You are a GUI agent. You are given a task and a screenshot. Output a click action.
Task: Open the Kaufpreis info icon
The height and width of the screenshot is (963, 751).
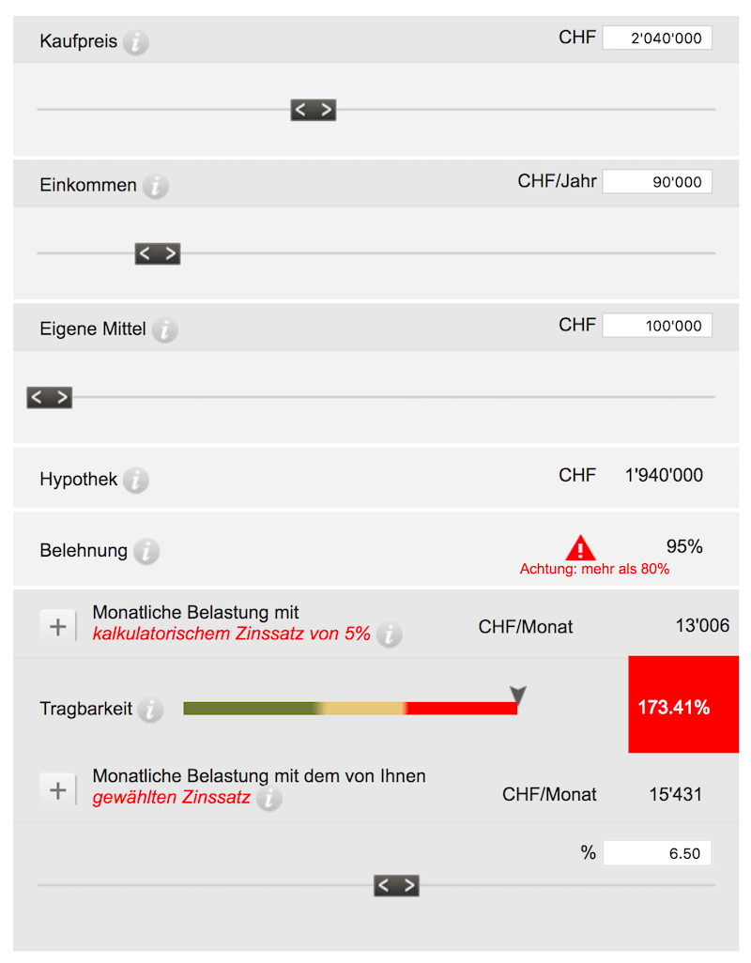coord(136,42)
